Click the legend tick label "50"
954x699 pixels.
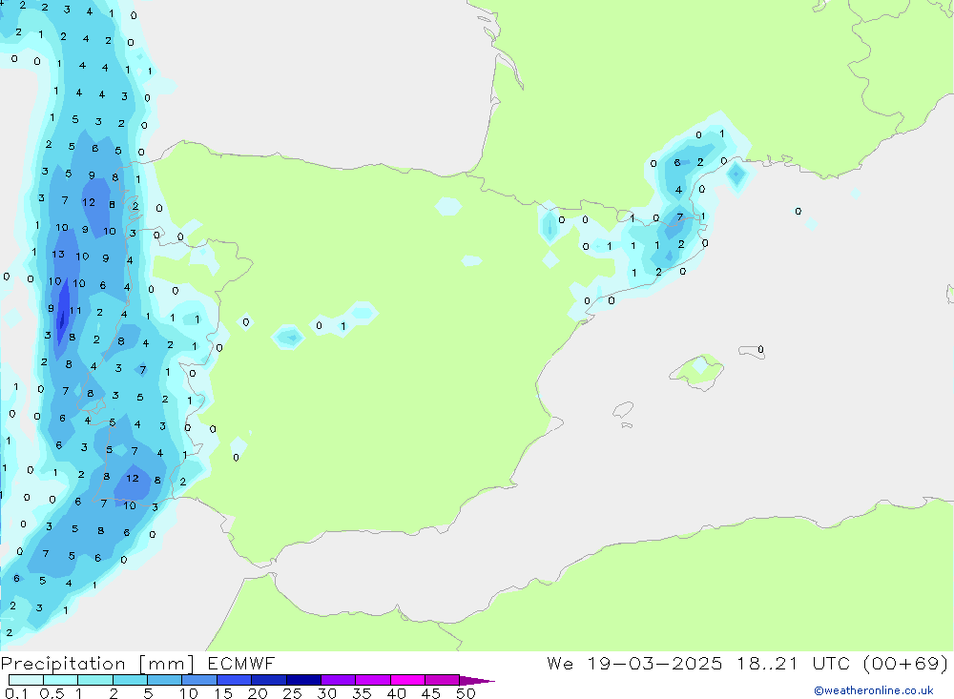(466, 693)
